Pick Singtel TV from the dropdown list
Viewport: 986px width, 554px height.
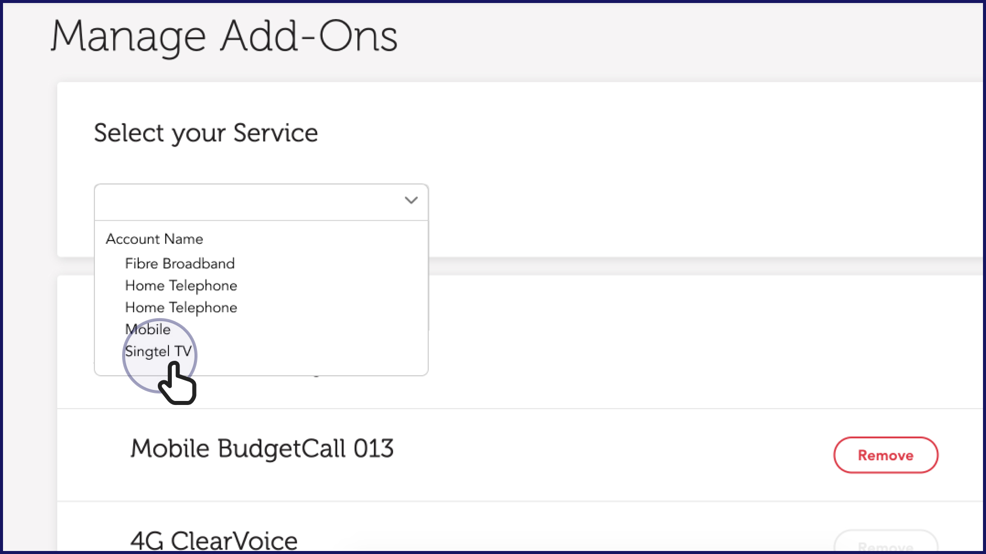(x=158, y=351)
